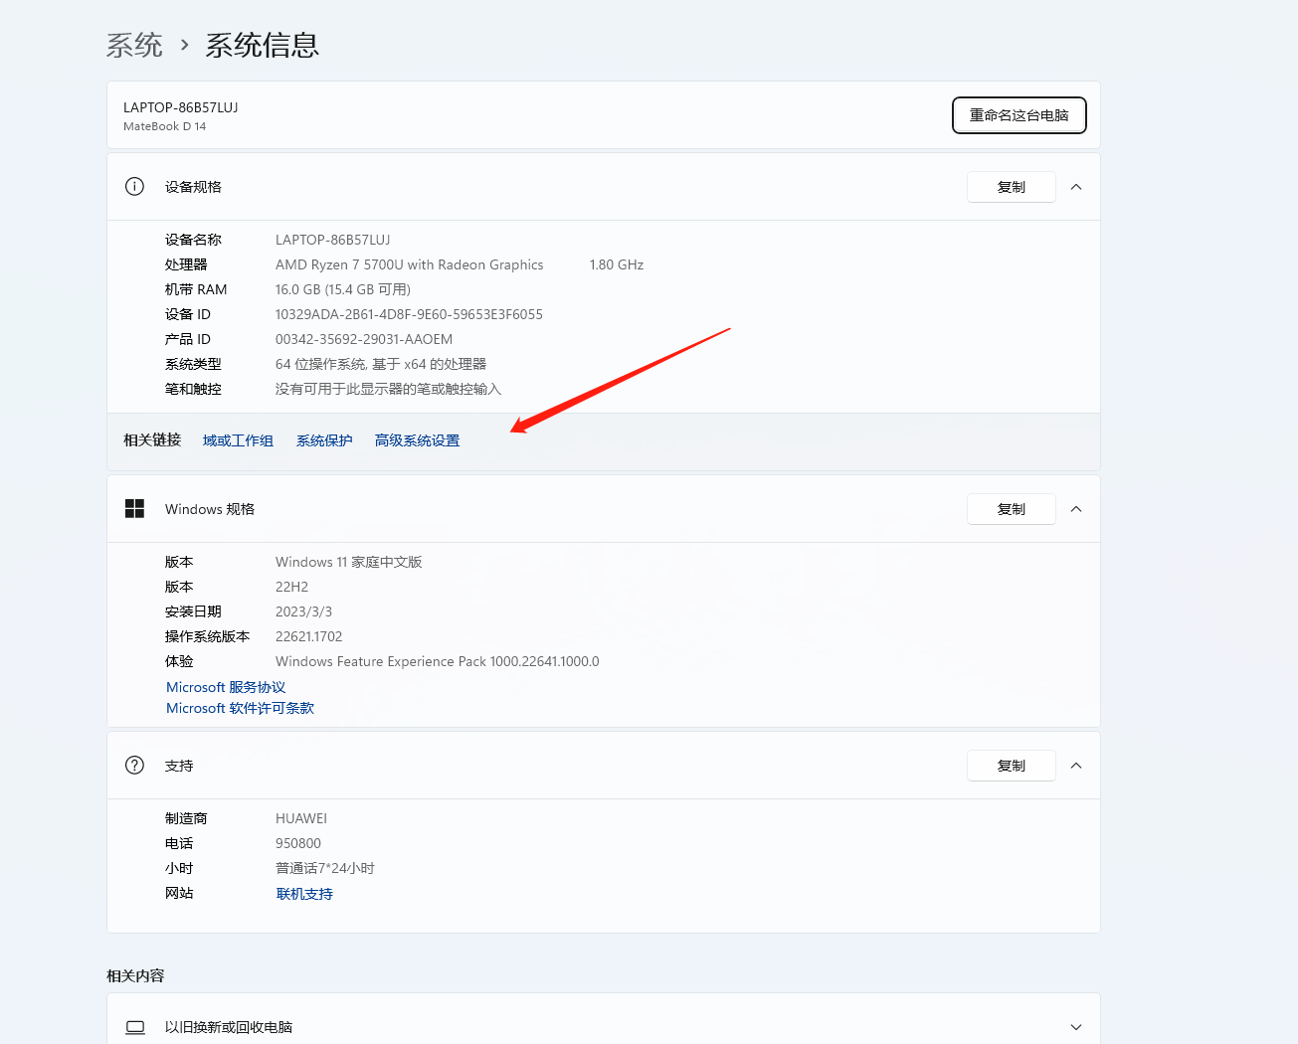Click the 1.80 GHz processor speed text
This screenshot has height=1044, width=1298.
pyautogui.click(x=617, y=264)
